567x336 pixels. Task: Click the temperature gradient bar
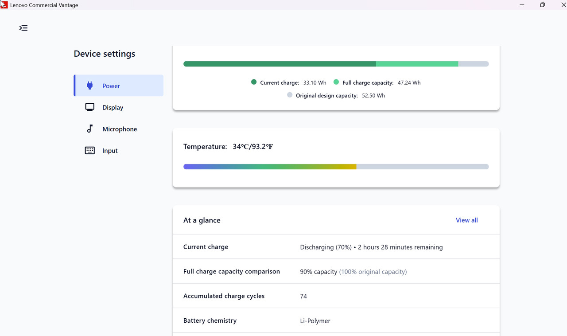(x=336, y=167)
